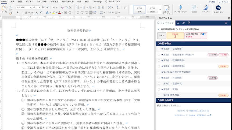Viewport: 232px width, 130px height.
Task: Open the Paste tool
Action: 4,9
